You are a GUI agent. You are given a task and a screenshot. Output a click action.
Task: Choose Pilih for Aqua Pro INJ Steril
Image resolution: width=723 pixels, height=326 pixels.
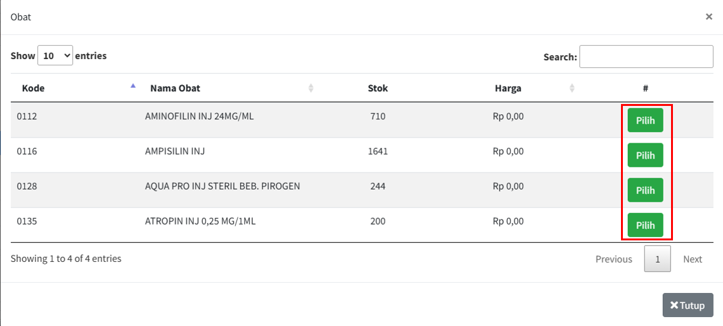[645, 190]
